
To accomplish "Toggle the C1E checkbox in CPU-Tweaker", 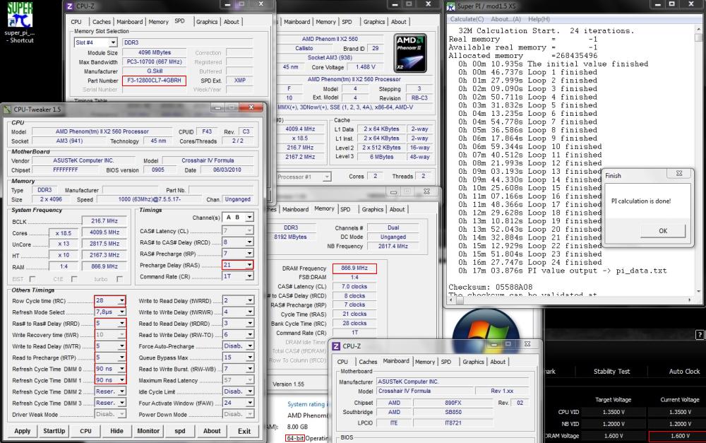I will [x=74, y=279].
